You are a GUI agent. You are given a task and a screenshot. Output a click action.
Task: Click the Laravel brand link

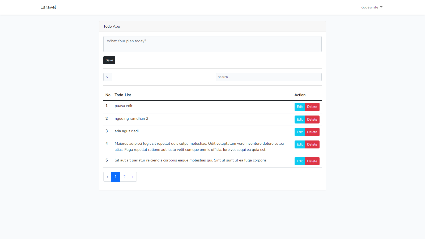[x=48, y=7]
